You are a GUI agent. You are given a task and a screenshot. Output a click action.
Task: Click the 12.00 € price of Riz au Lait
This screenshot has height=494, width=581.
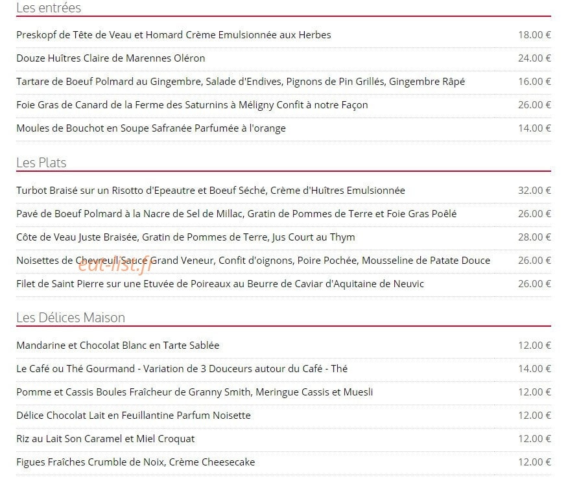534,438
